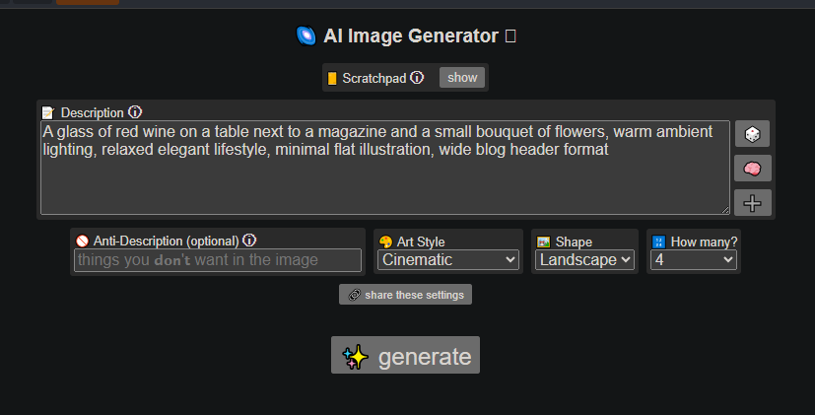Click the brain icon button
Viewport: 815px width, 415px height.
pyautogui.click(x=752, y=169)
